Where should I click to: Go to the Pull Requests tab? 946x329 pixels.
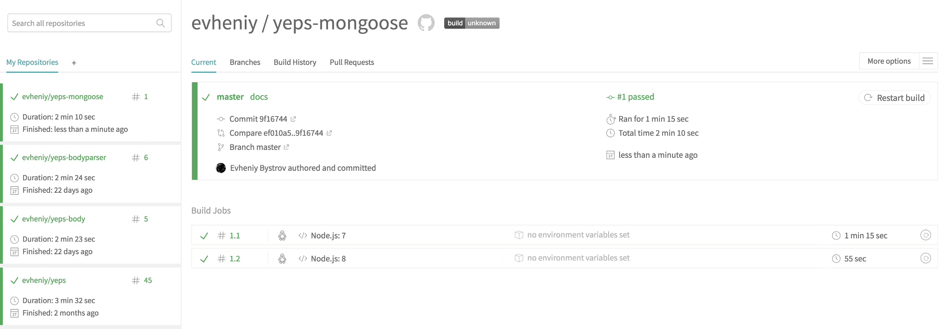[352, 62]
